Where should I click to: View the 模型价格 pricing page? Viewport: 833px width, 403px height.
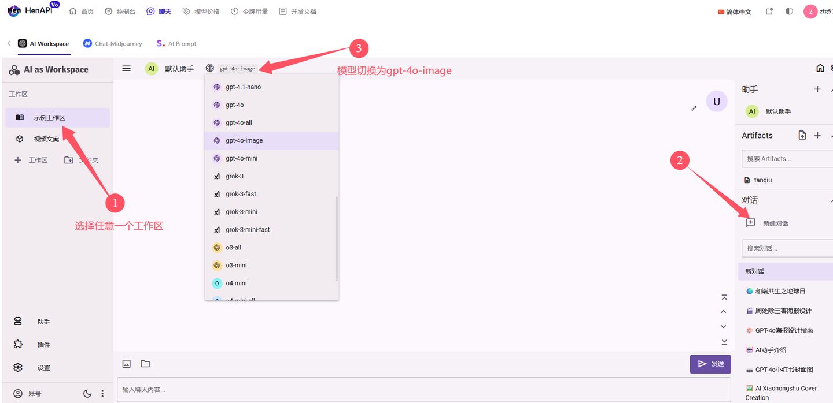(x=201, y=12)
